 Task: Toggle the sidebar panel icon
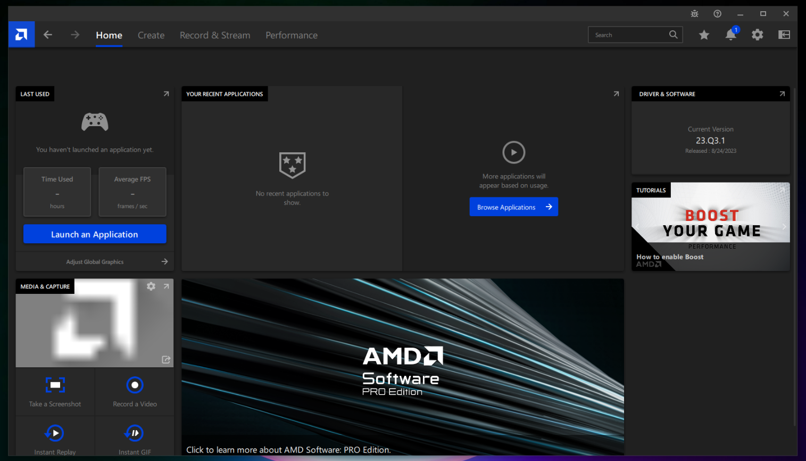click(784, 35)
